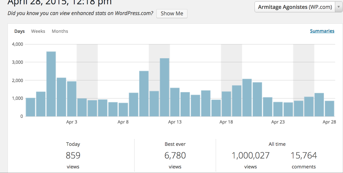Open the Armitage Agonistes blog selector
This screenshot has width=343, height=173.
[x=295, y=7]
